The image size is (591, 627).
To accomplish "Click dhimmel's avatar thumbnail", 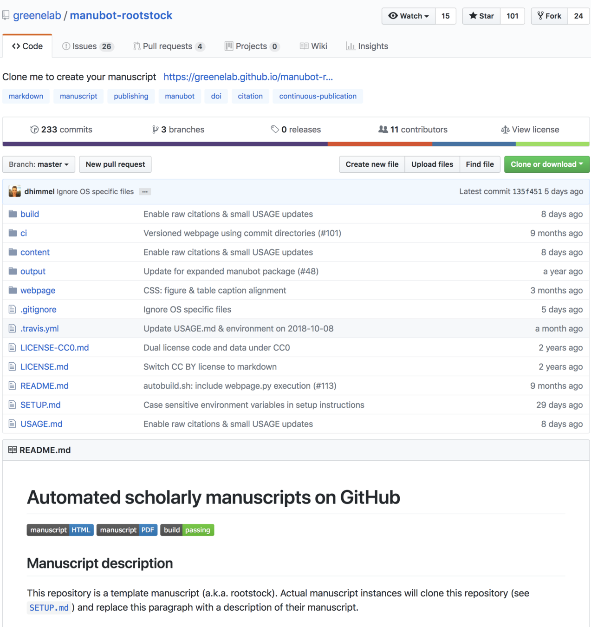I will coord(15,191).
